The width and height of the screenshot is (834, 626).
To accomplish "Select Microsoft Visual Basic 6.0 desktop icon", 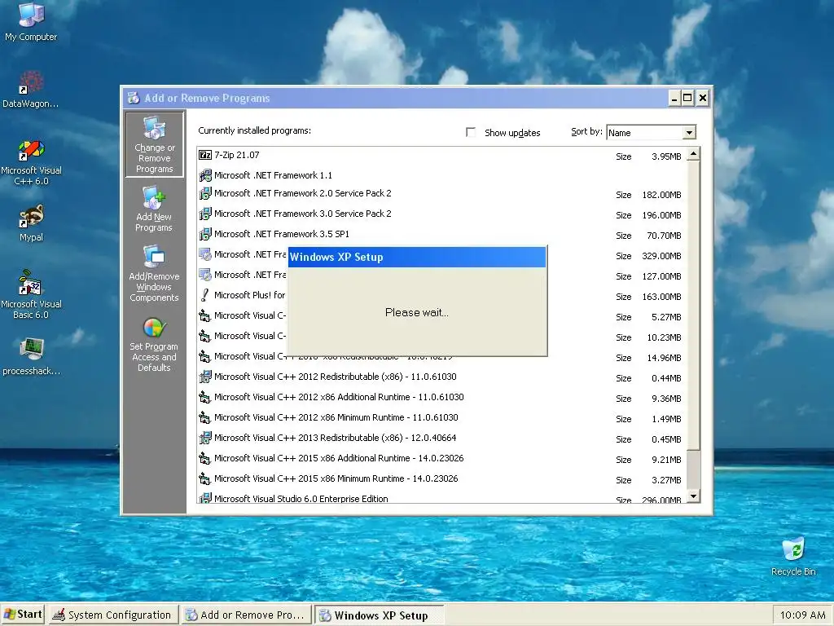I will coord(31,294).
